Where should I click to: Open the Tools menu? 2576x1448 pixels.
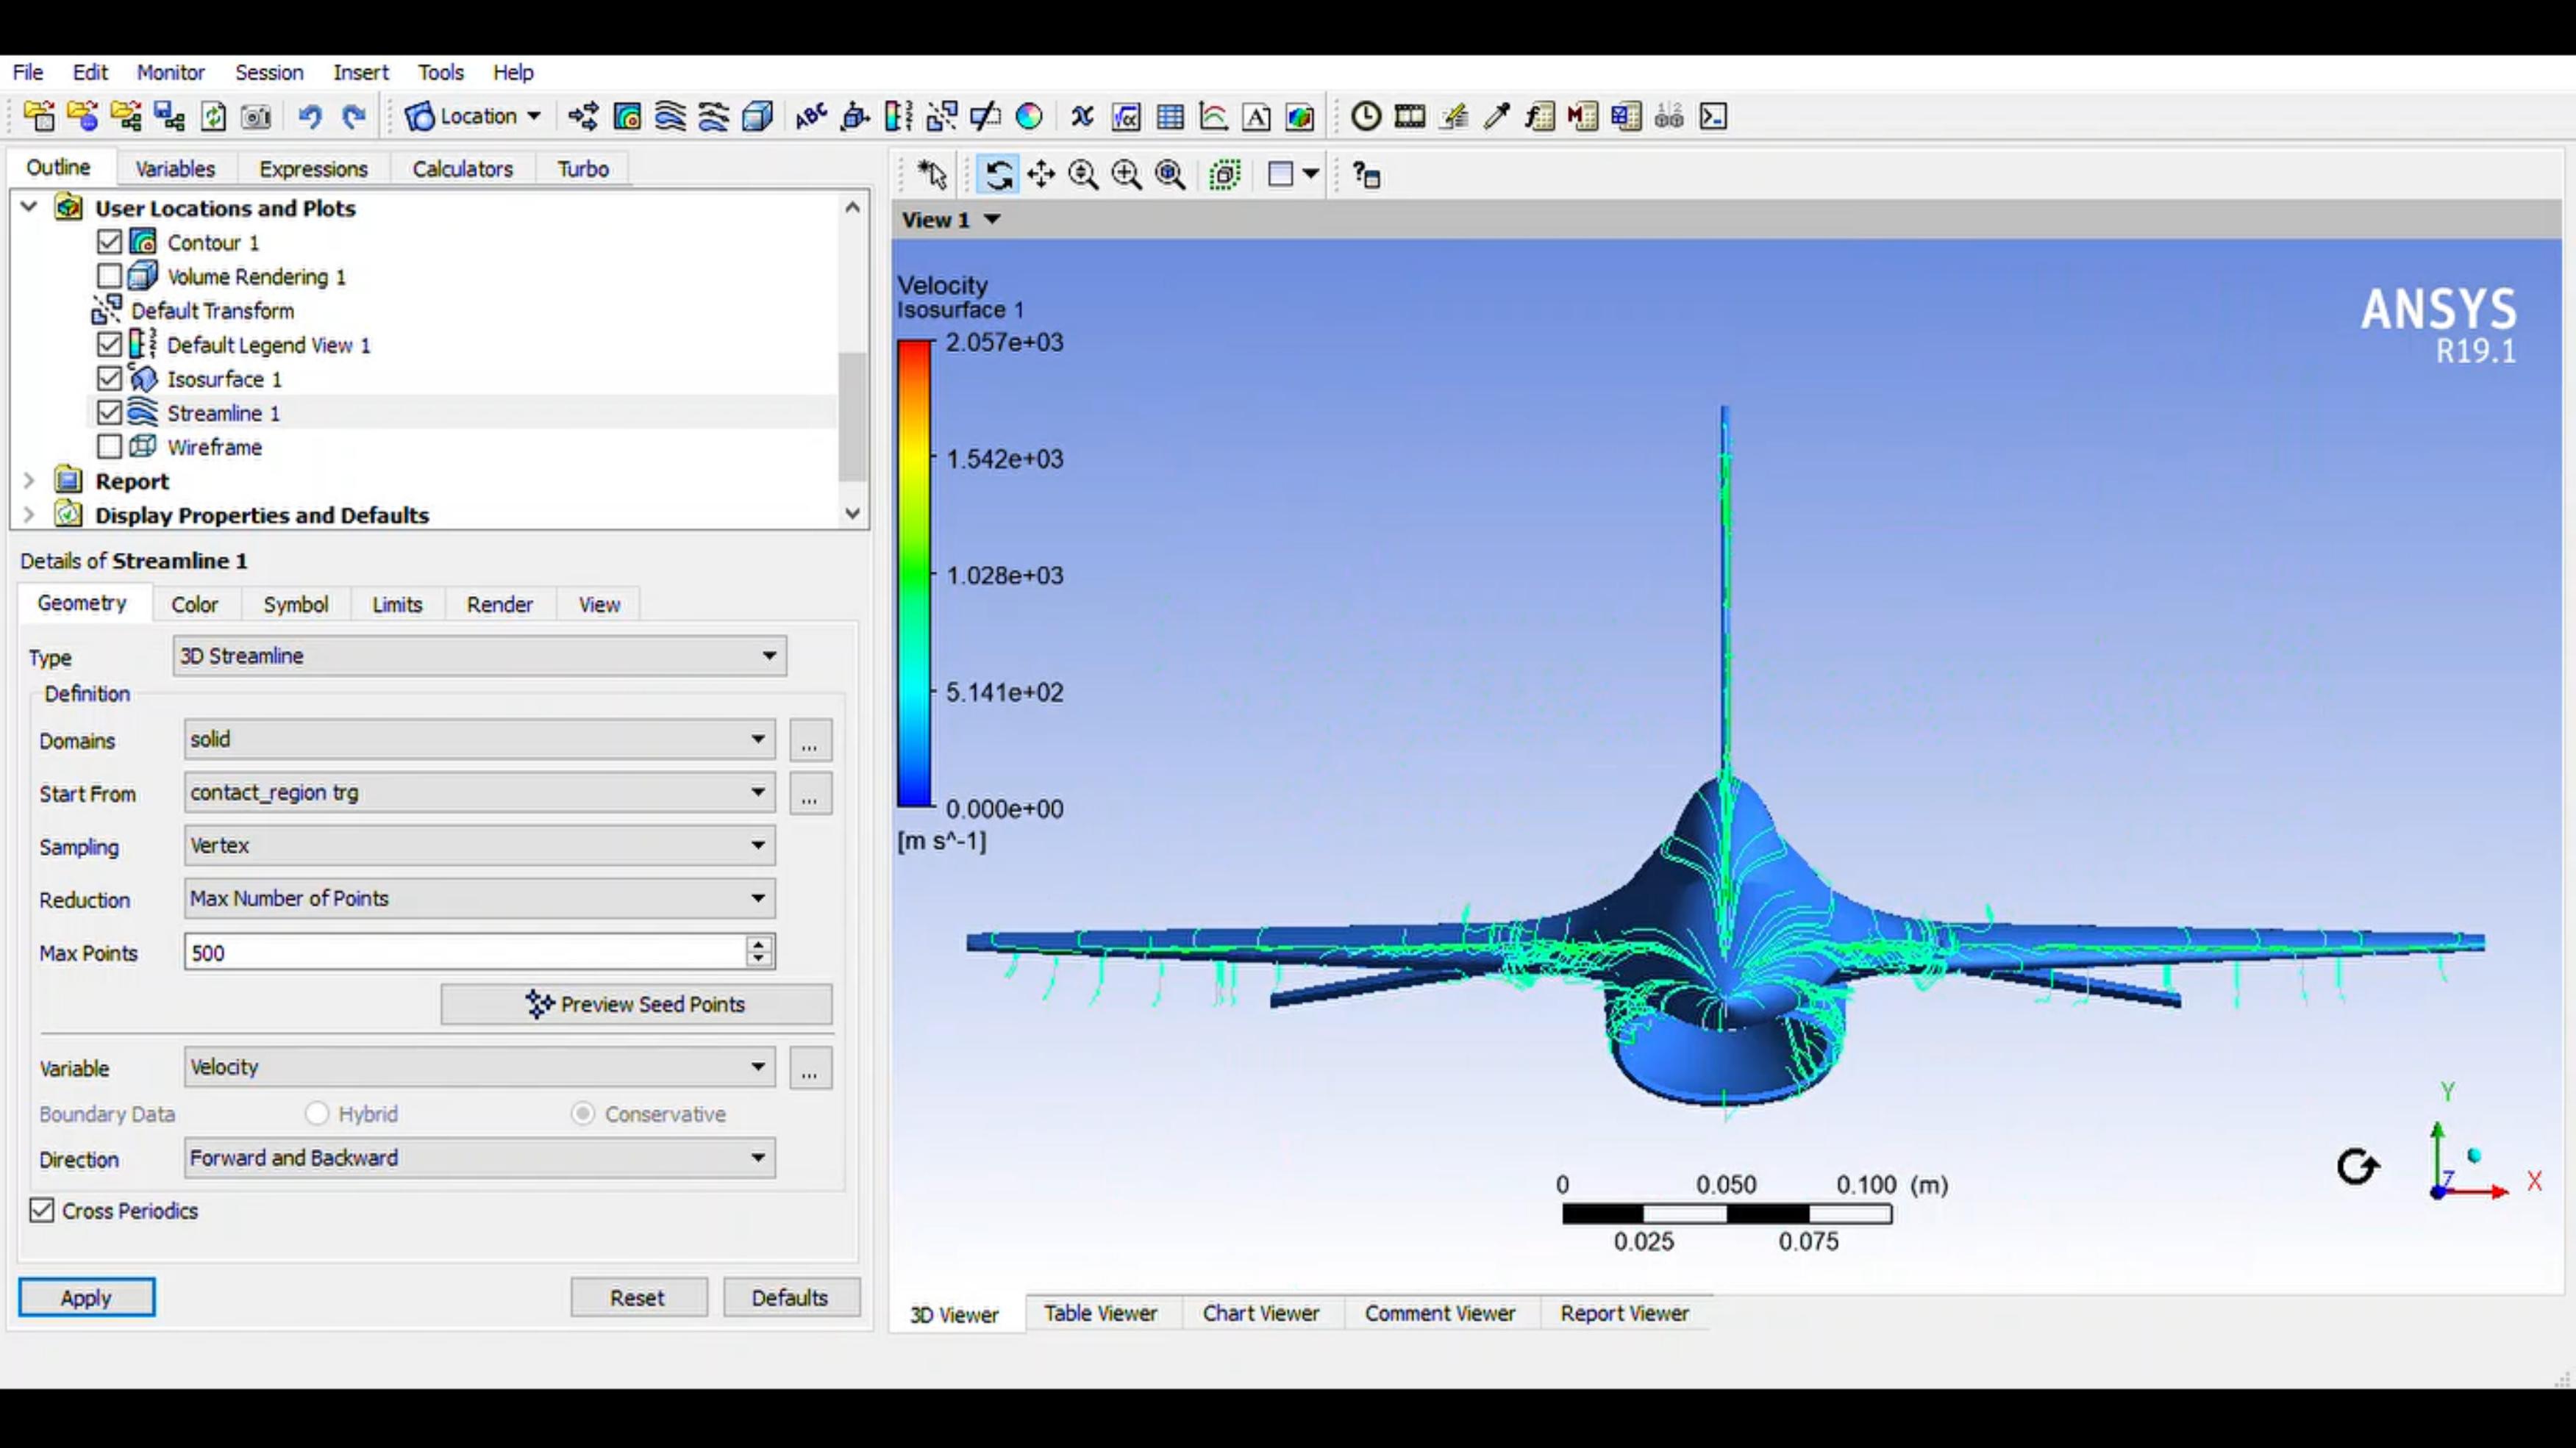440,72
